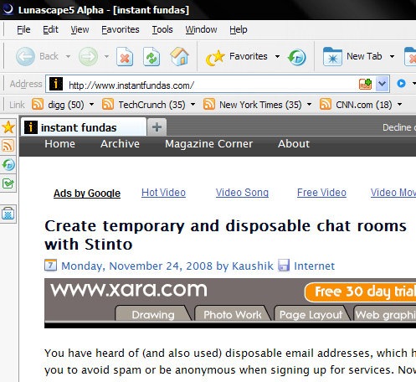Click the Internet category link
This screenshot has width=416, height=382.
tap(314, 266)
